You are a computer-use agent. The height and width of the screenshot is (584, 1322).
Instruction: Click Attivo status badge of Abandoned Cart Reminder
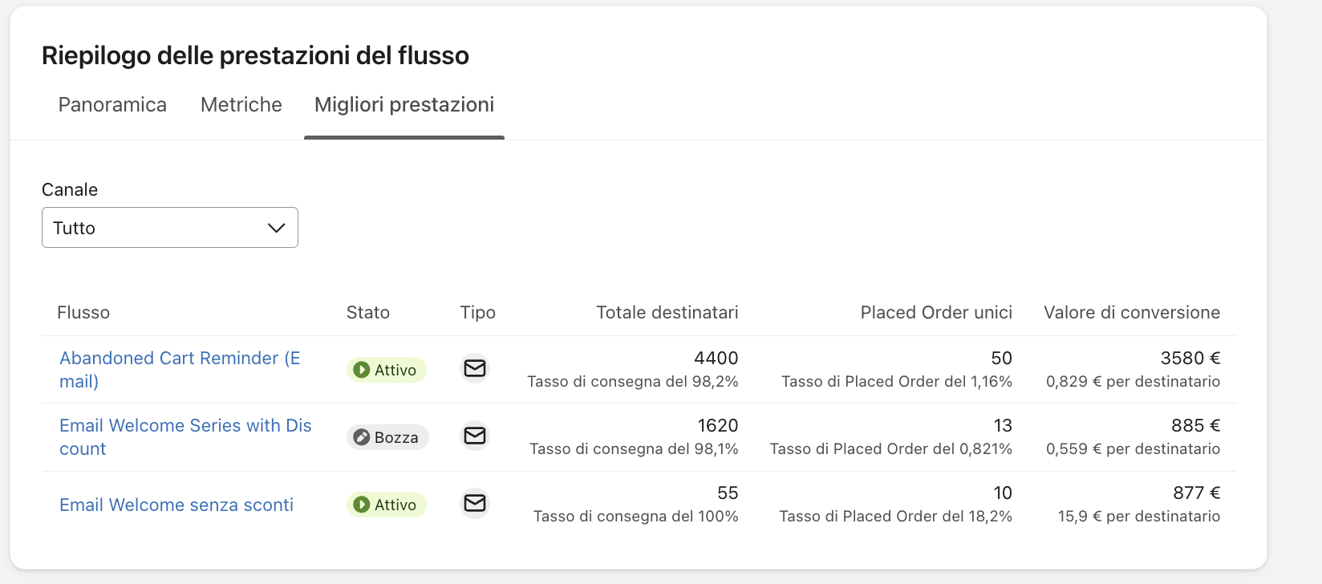tap(386, 370)
